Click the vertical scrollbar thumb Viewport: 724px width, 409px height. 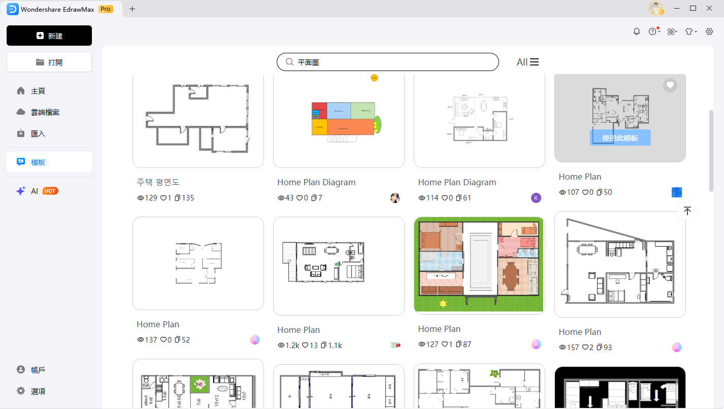[712, 151]
